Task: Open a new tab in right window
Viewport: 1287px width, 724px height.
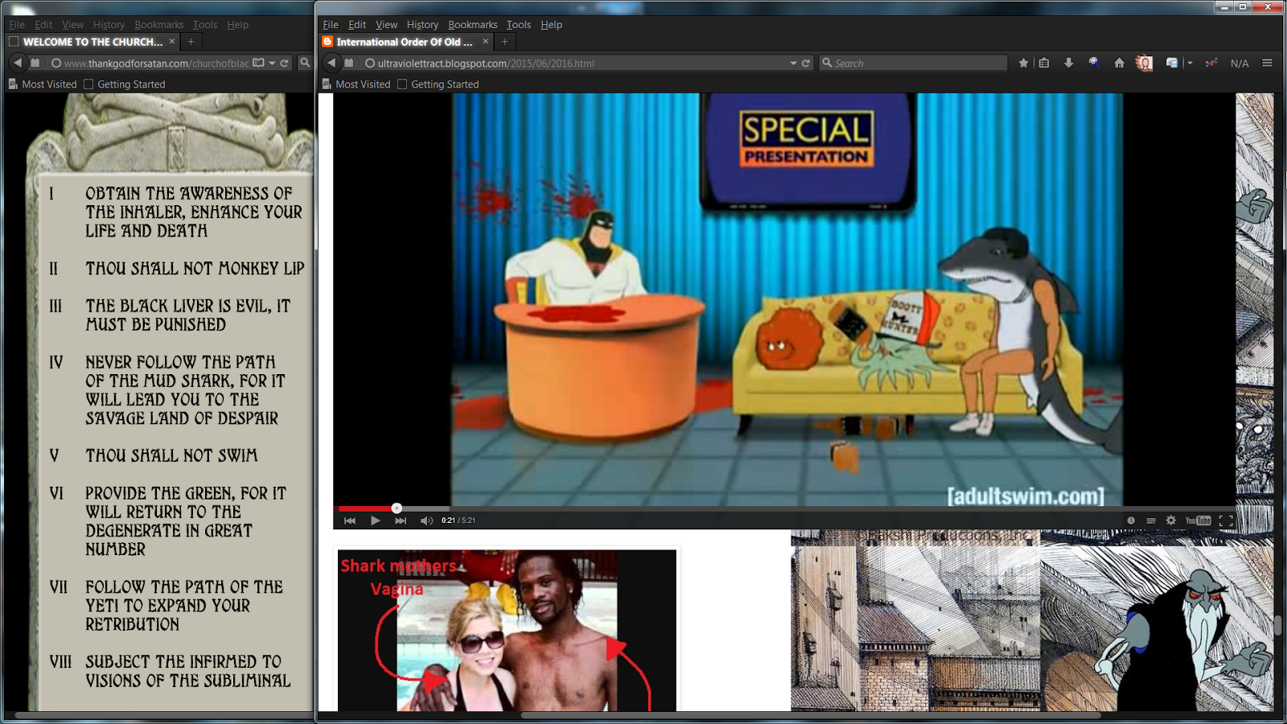Action: 504,41
